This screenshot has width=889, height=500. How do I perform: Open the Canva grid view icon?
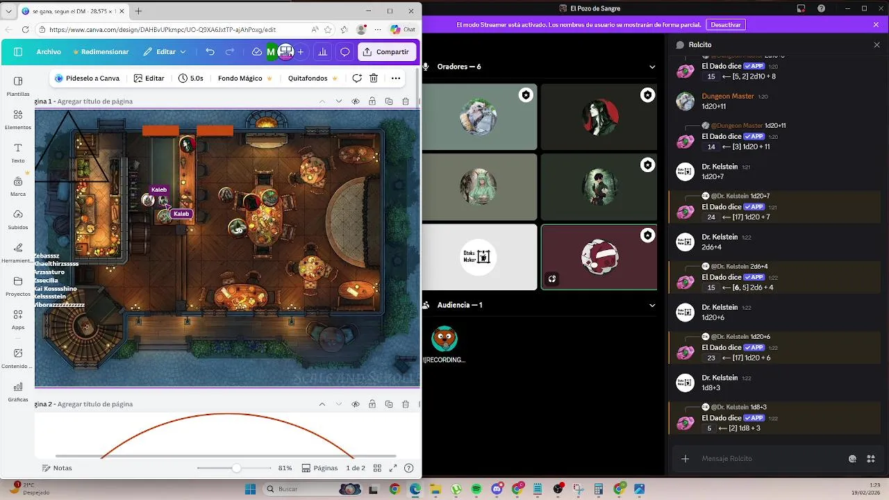[x=377, y=468]
